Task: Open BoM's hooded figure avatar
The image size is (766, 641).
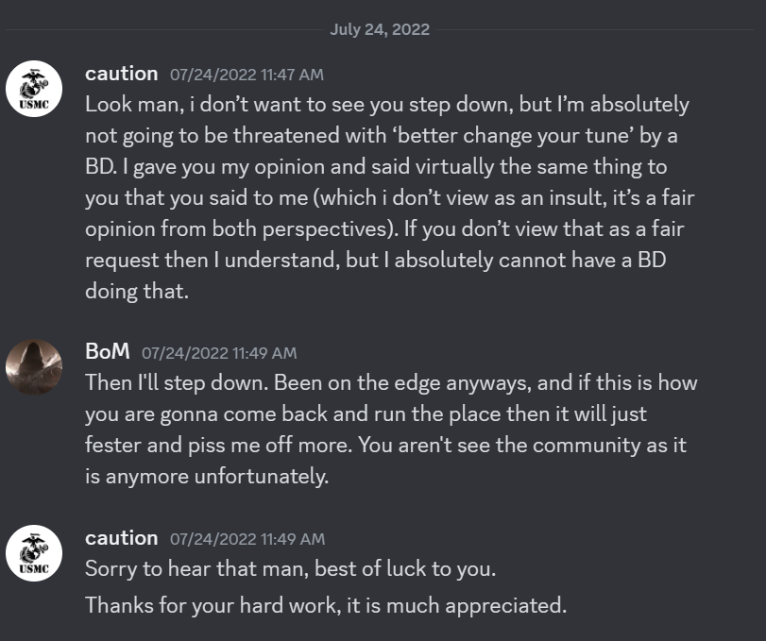Action: [x=34, y=367]
